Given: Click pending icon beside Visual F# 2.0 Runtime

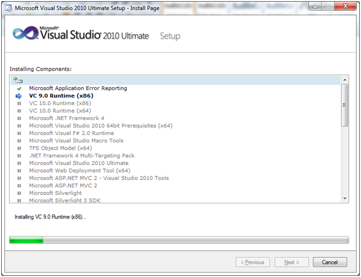Looking at the screenshot, I should [x=19, y=133].
